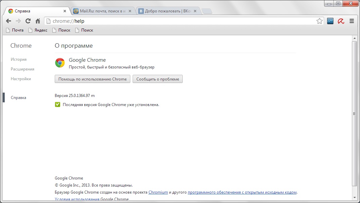The image size is (360, 203).
Task: Open Расширения in the sidebar
Action: click(22, 69)
